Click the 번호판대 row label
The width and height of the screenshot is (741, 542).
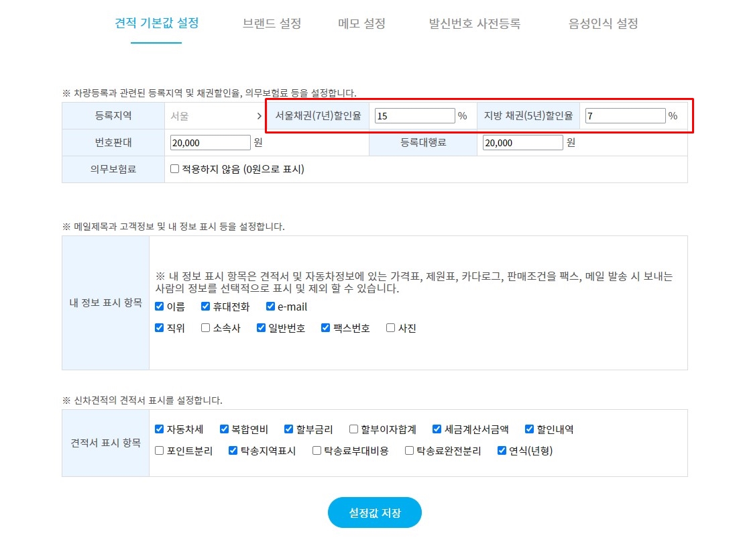pos(113,142)
